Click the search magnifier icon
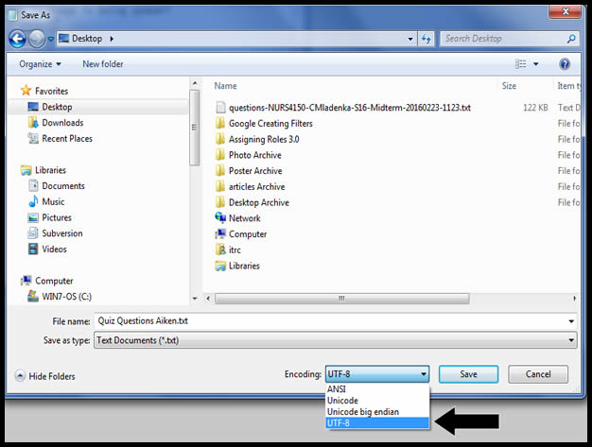The height and width of the screenshot is (447, 592). pos(571,39)
